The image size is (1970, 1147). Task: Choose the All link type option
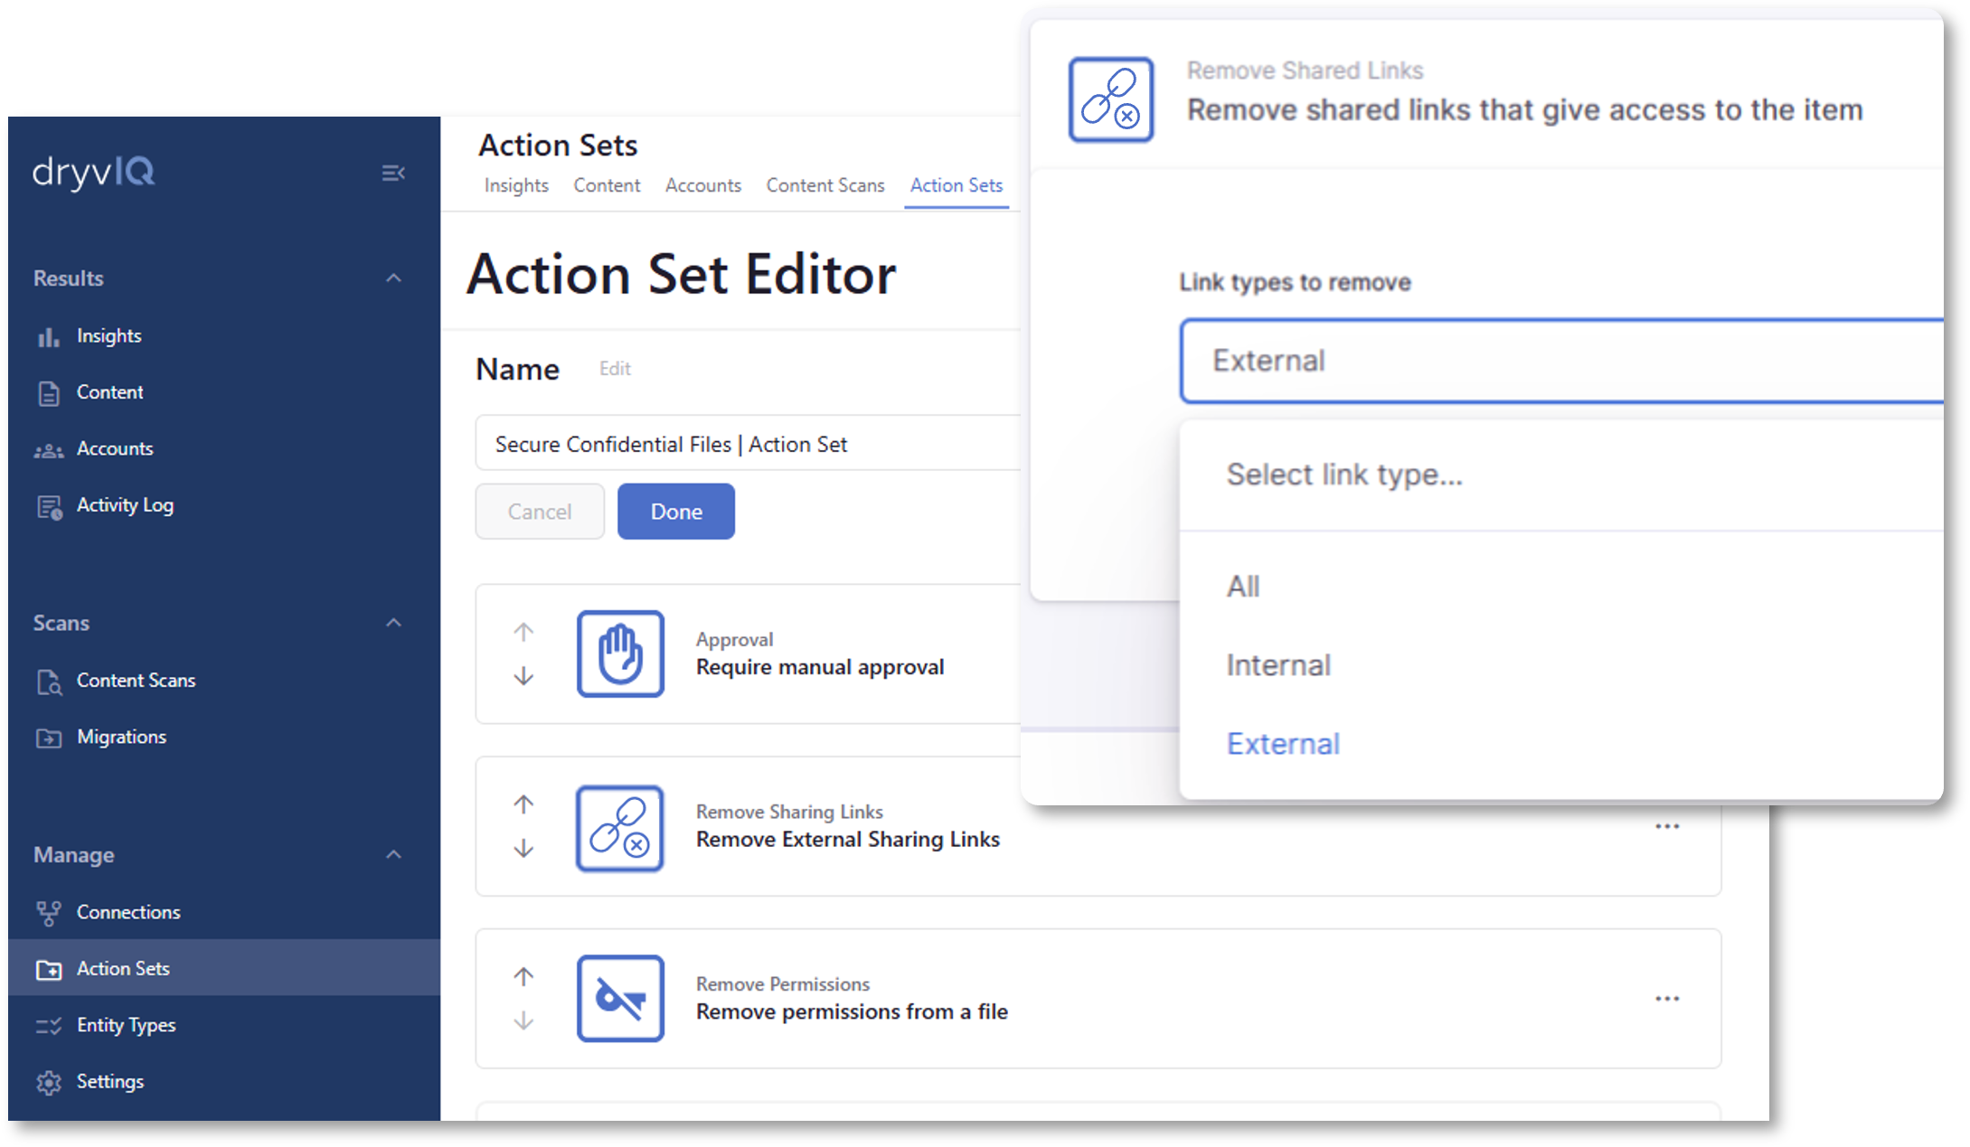click(x=1243, y=587)
